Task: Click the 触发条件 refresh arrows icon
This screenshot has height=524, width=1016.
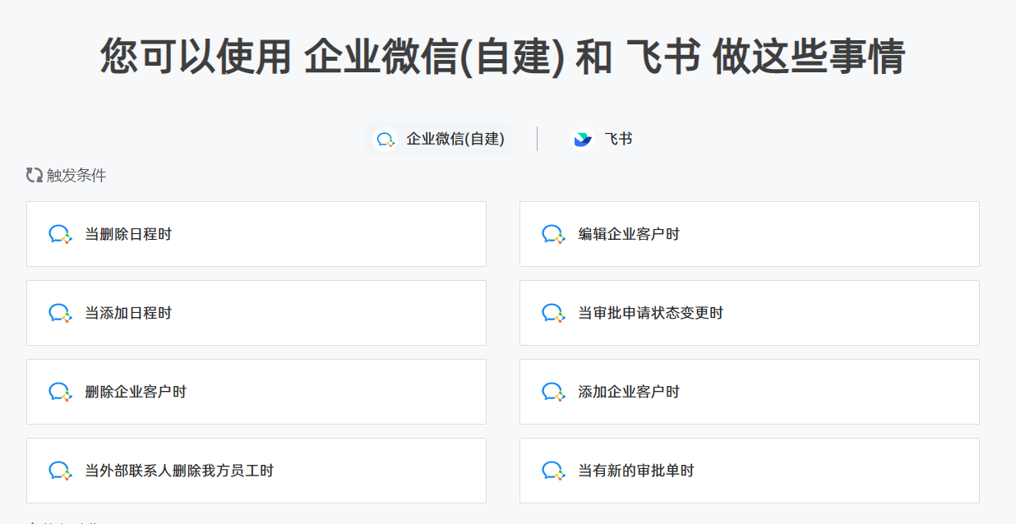Action: click(35, 175)
